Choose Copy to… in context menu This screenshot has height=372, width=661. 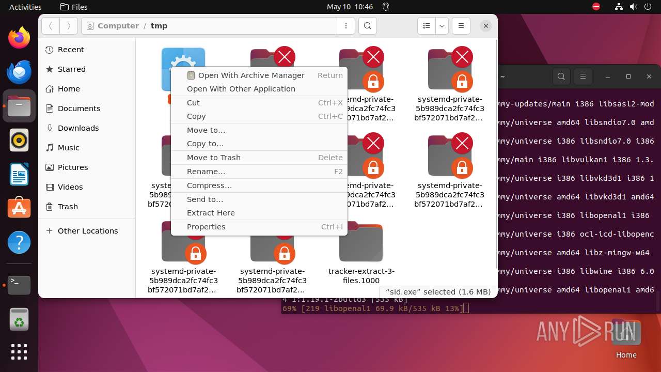tap(259, 144)
